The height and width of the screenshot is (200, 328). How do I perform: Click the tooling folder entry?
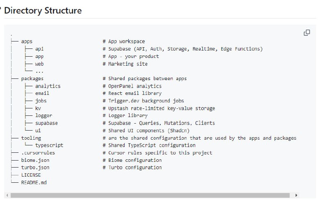pos(31,138)
